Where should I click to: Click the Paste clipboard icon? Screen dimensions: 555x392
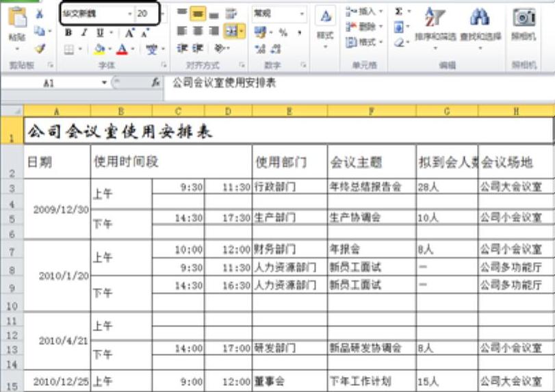pos(17,18)
